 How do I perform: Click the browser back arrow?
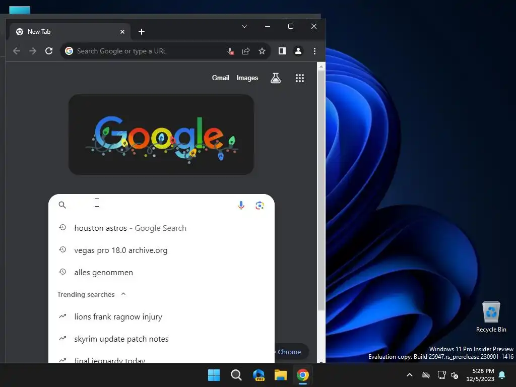(x=17, y=51)
